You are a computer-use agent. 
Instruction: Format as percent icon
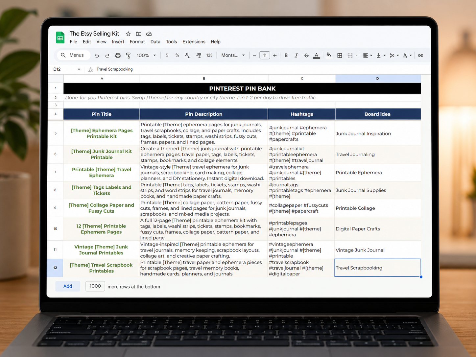click(x=177, y=55)
